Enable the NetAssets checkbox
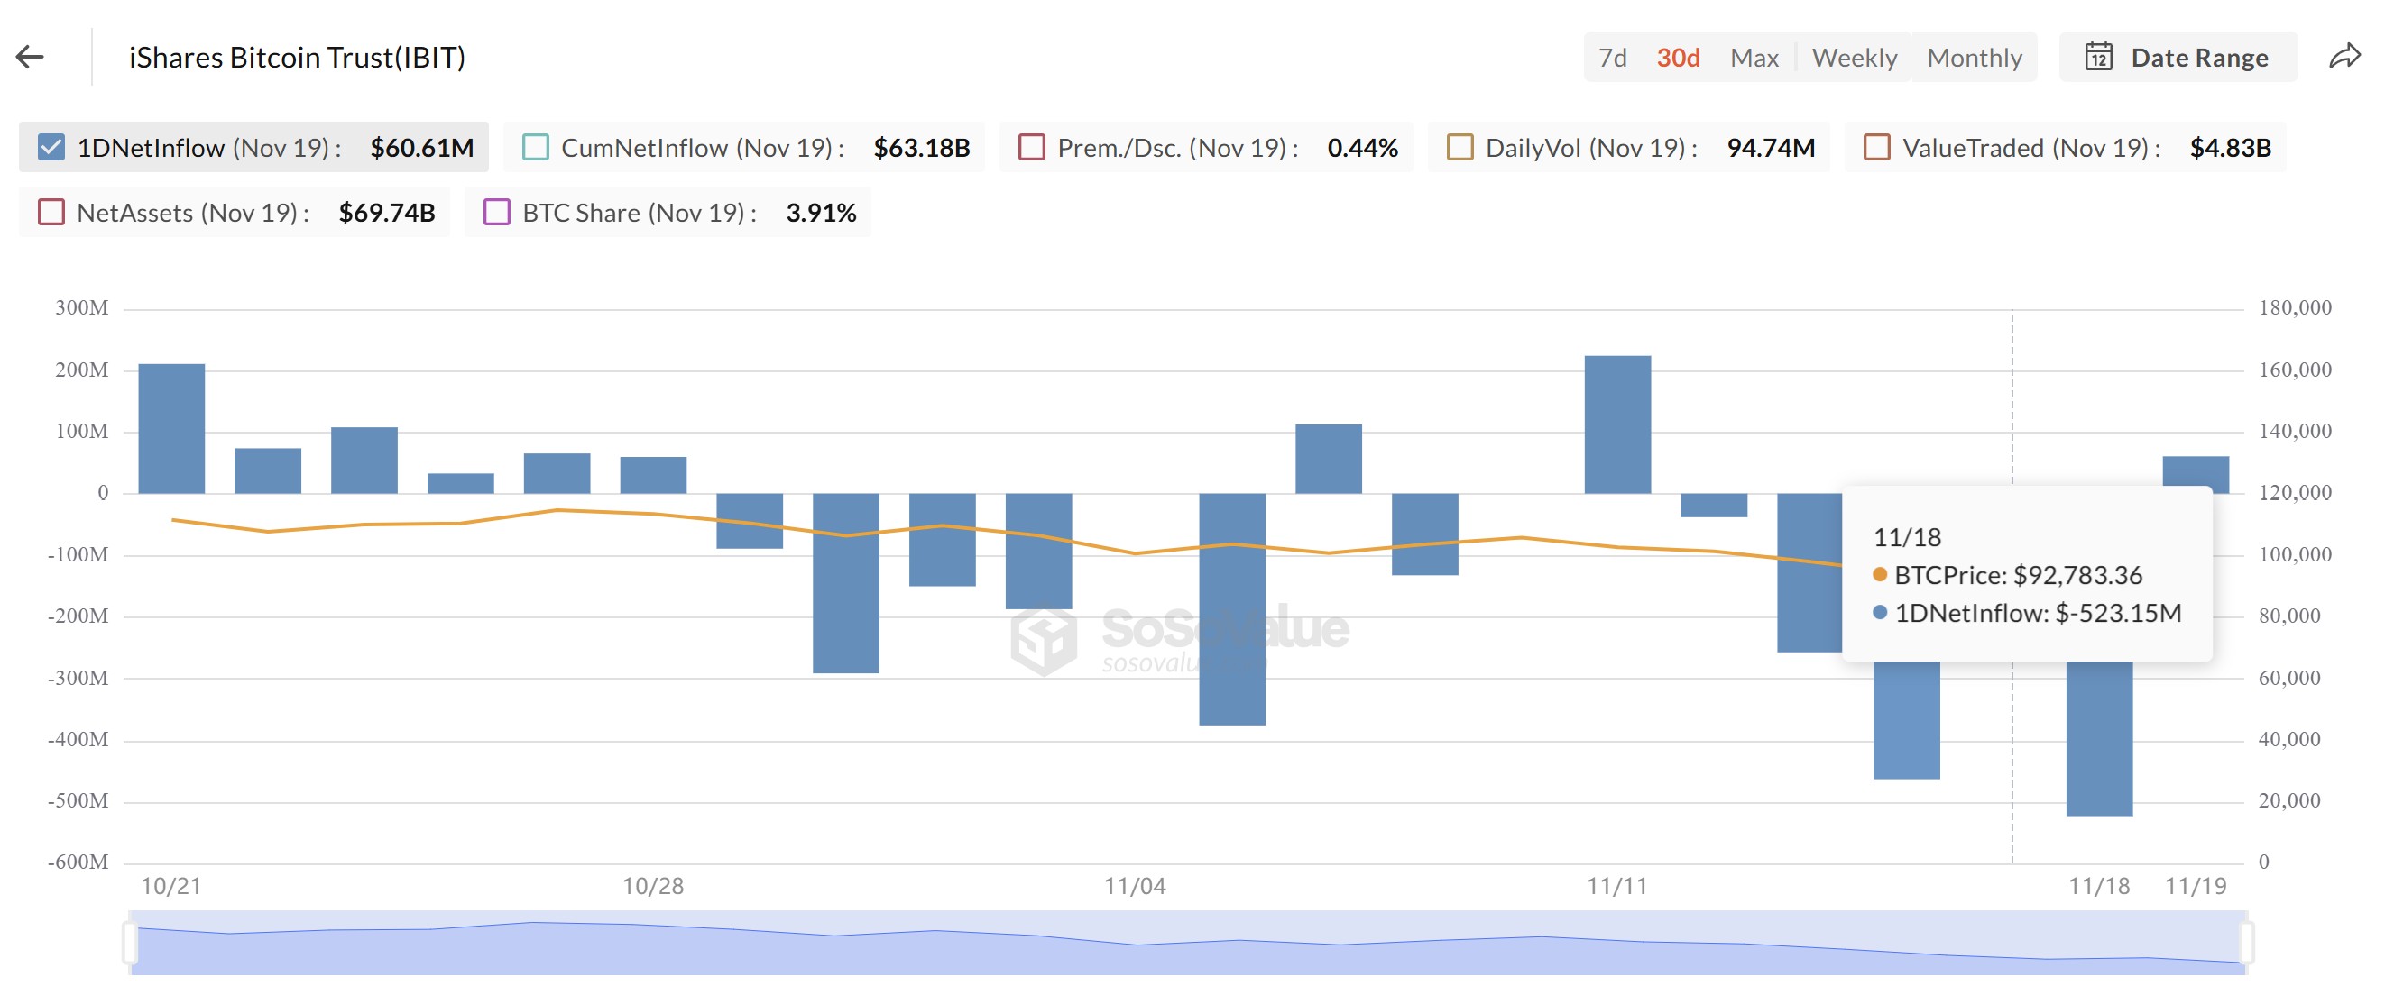 [x=51, y=212]
